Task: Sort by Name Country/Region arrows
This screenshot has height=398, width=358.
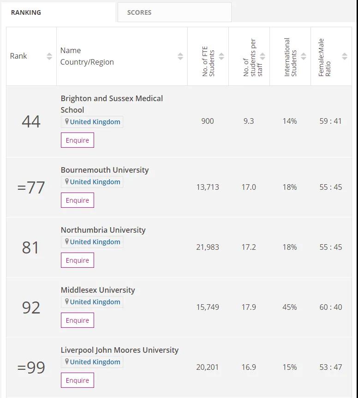Action: click(x=180, y=56)
